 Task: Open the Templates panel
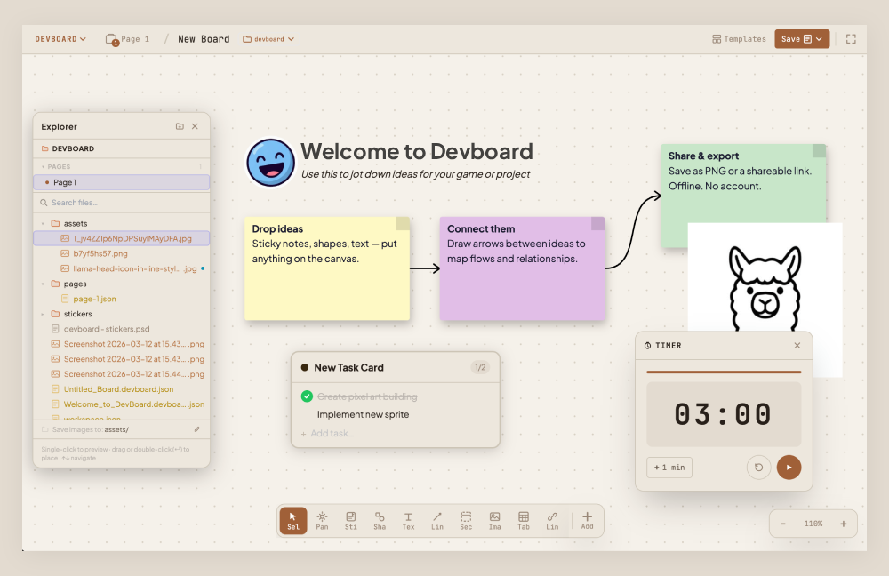(x=739, y=38)
